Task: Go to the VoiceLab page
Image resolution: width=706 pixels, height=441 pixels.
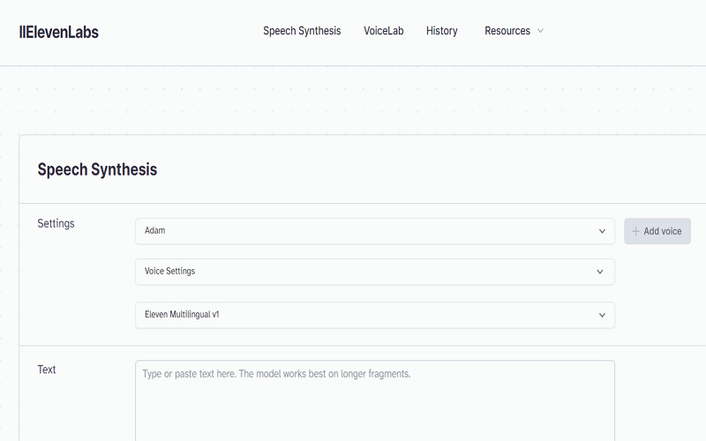Action: coord(383,31)
